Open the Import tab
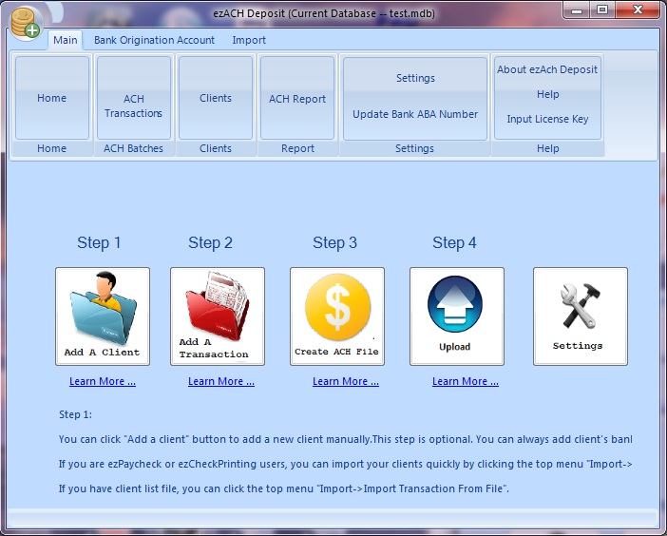Viewport: 667px width, 536px height. click(249, 40)
